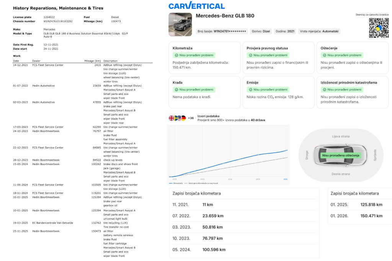The width and height of the screenshot is (392, 261).
Task: Click the checkmark icon in Emisije card
Action: [x=250, y=90]
